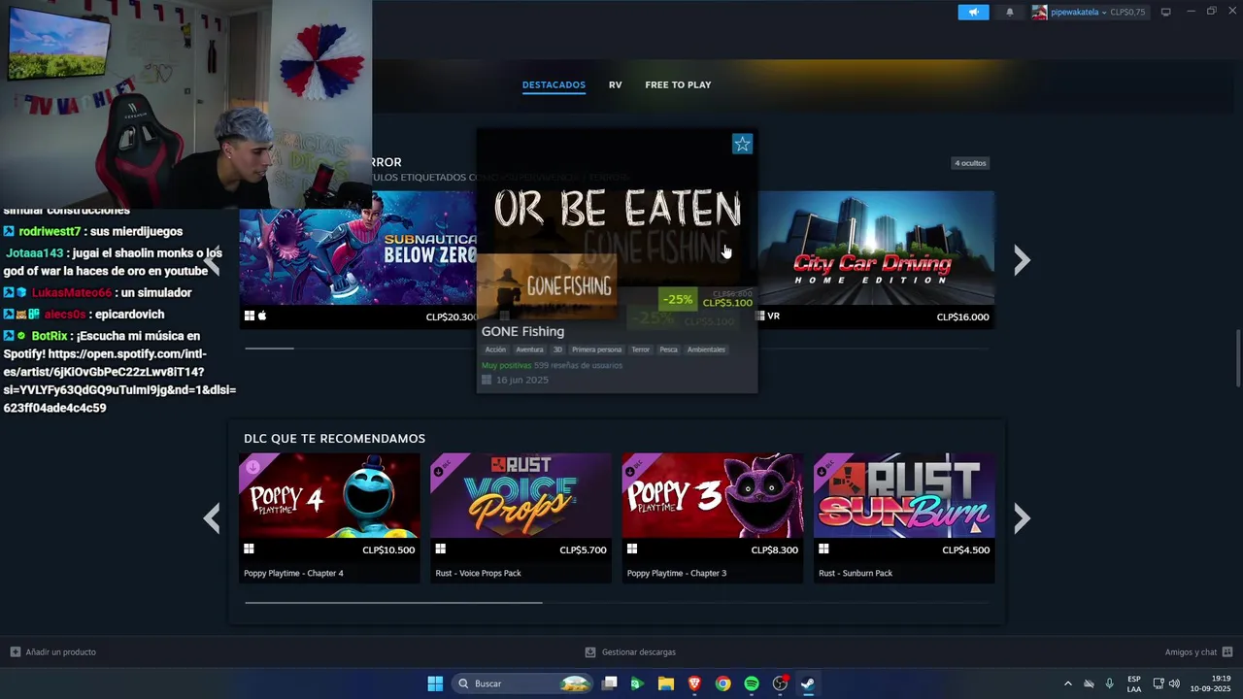Open Rust - Voice Props Pack DLC card
1243x699 pixels.
[x=521, y=517]
